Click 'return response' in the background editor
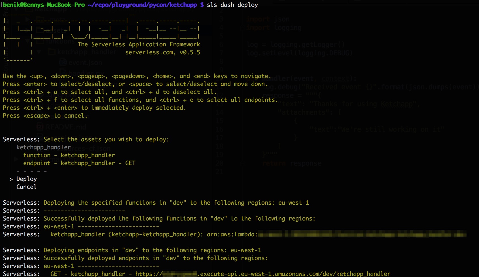Image resolution: width=479 pixels, height=277 pixels. 292,163
